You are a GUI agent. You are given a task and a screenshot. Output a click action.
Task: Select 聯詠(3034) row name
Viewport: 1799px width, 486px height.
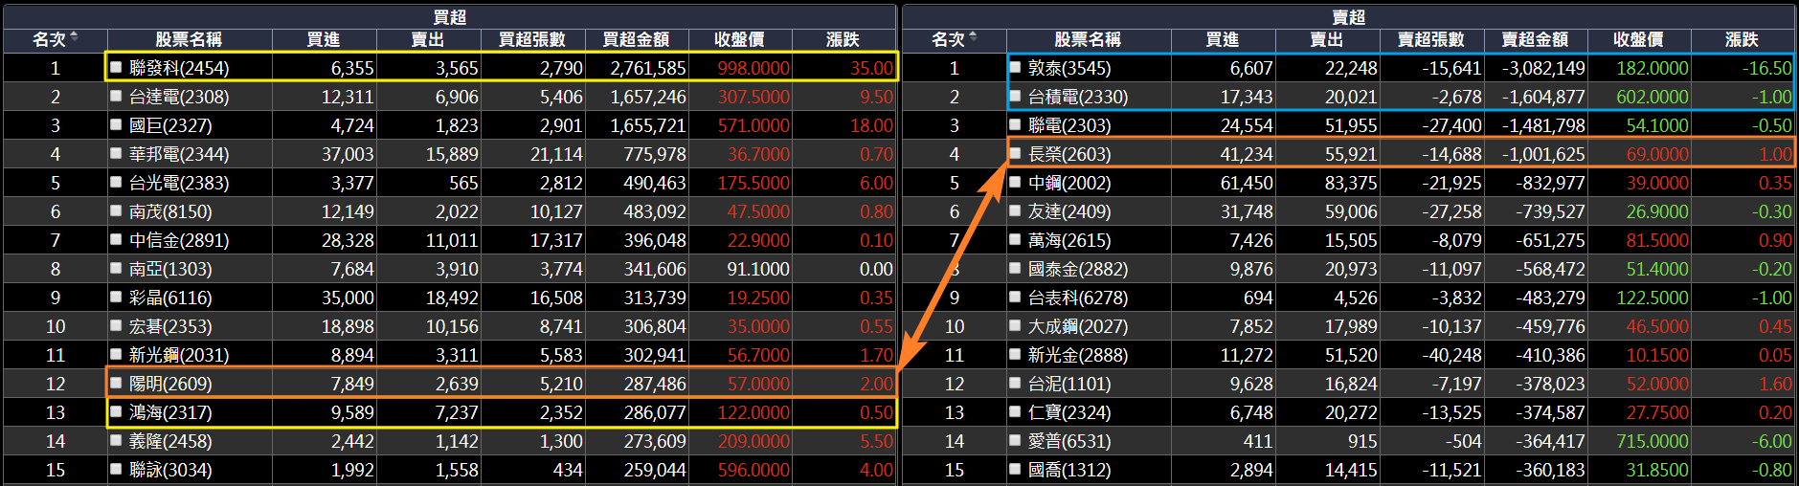click(170, 470)
